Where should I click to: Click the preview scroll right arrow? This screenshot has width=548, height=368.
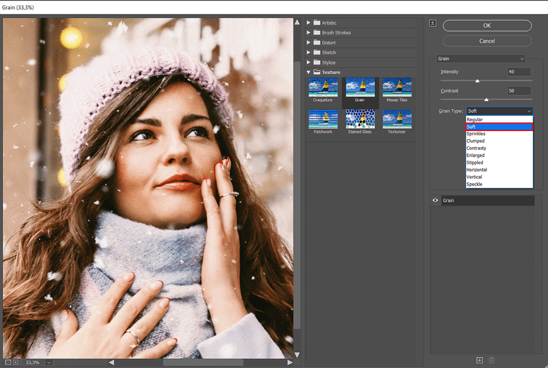pos(290,363)
